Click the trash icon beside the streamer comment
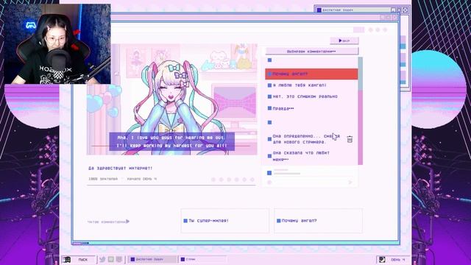 (x=350, y=139)
